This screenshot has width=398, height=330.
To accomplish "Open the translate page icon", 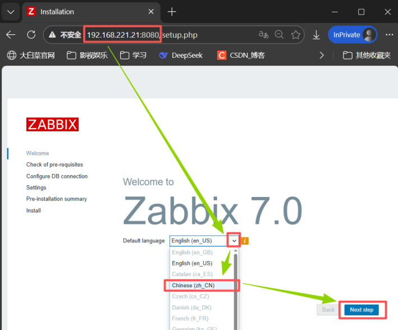I will [x=263, y=35].
